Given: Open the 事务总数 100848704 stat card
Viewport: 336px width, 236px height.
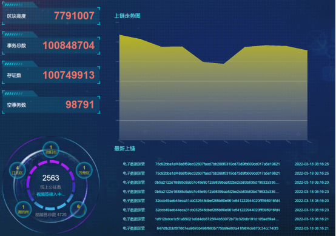Looking at the screenshot, I should pos(51,46).
